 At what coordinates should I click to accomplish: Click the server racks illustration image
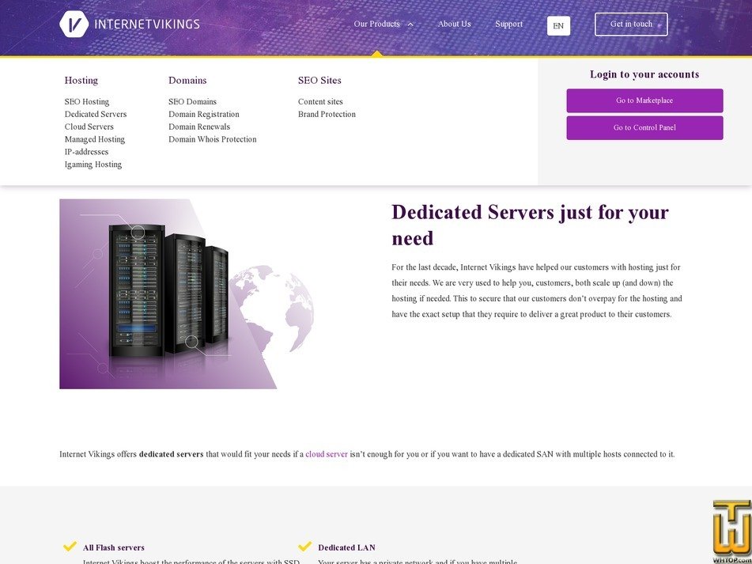pyautogui.click(x=187, y=294)
